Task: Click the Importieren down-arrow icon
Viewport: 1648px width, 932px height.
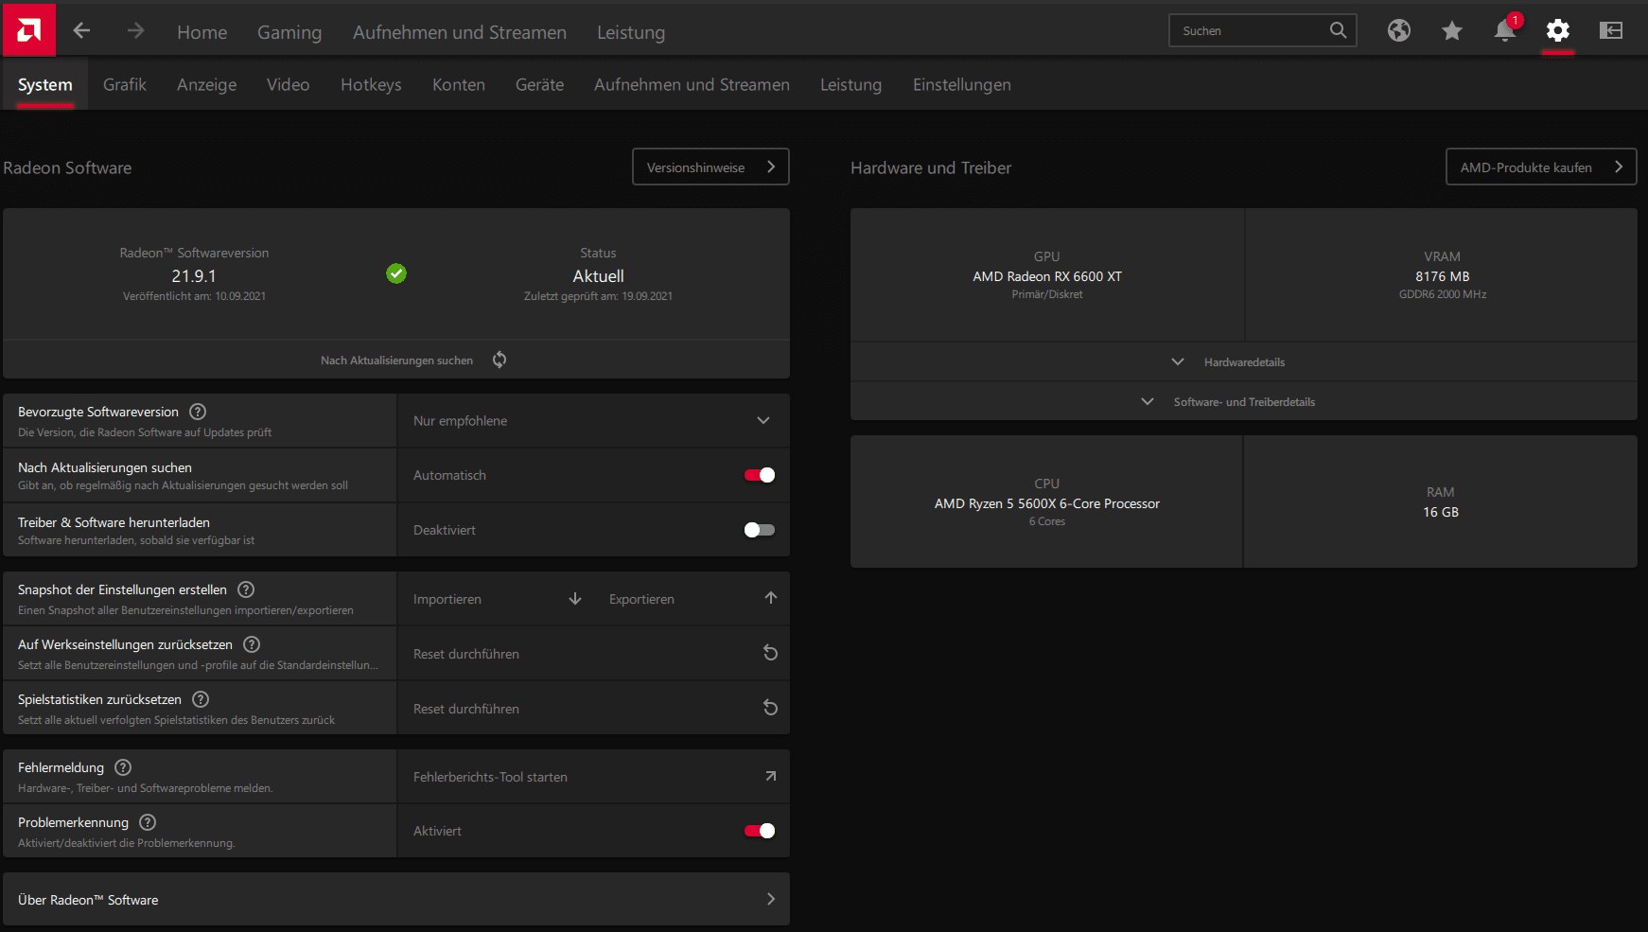Action: [x=575, y=598]
